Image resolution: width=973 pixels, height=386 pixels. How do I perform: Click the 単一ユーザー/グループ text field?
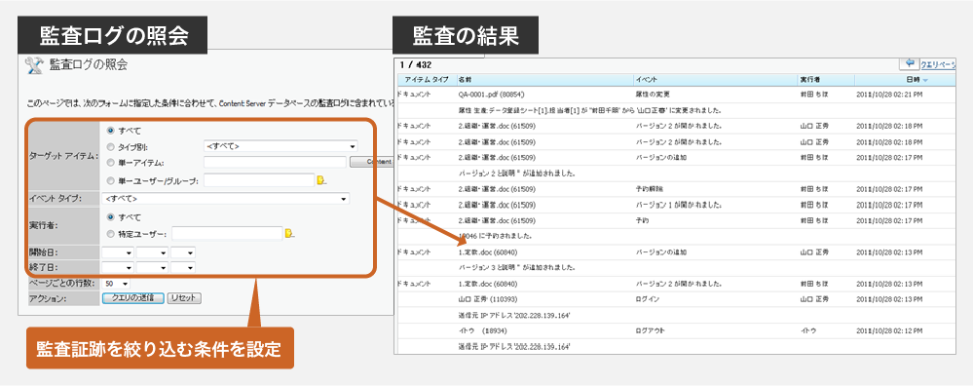pos(259,180)
